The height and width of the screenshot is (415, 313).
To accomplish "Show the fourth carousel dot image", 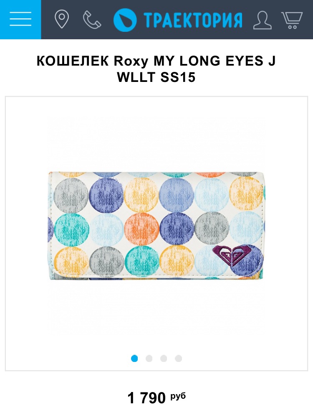I will [x=179, y=358].
